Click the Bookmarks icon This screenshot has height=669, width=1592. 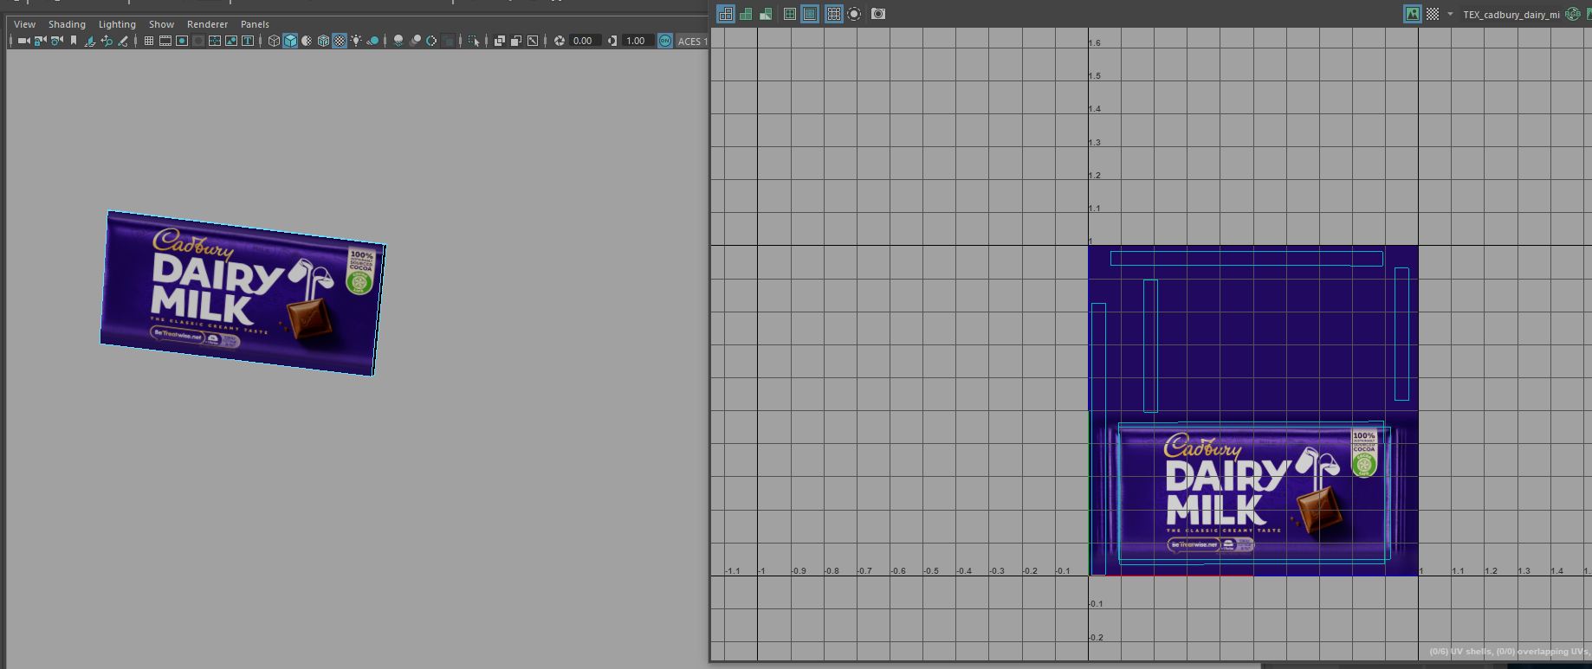pyautogui.click(x=74, y=41)
